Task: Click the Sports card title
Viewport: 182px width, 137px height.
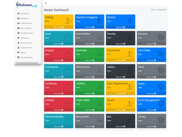Action: (111, 100)
